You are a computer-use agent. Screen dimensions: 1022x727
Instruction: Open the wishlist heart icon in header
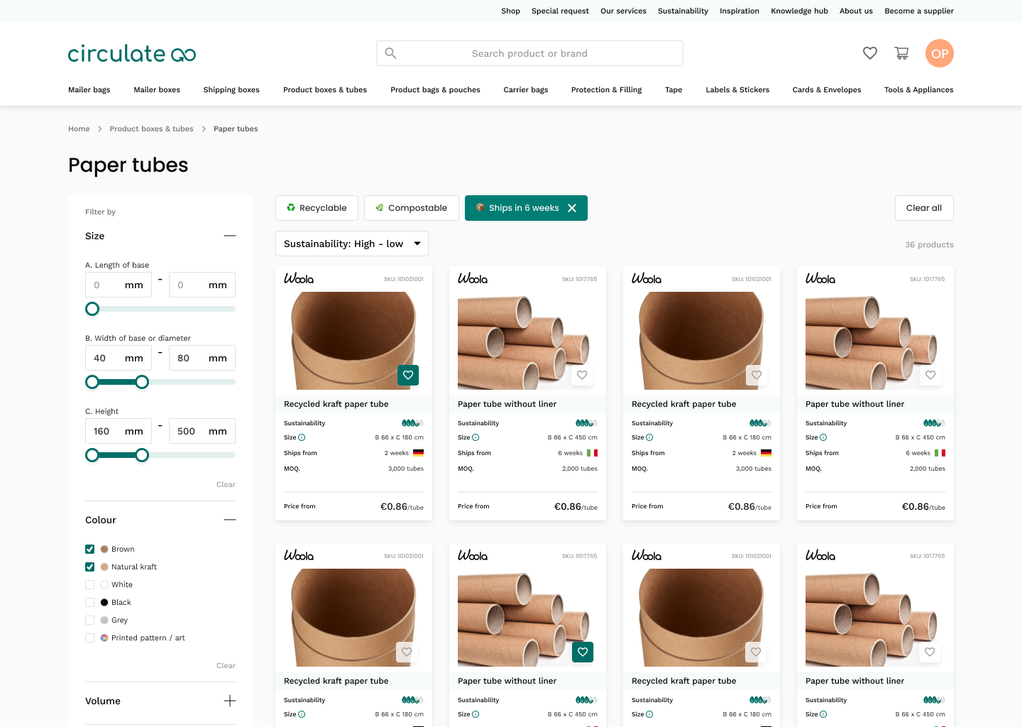(x=870, y=53)
